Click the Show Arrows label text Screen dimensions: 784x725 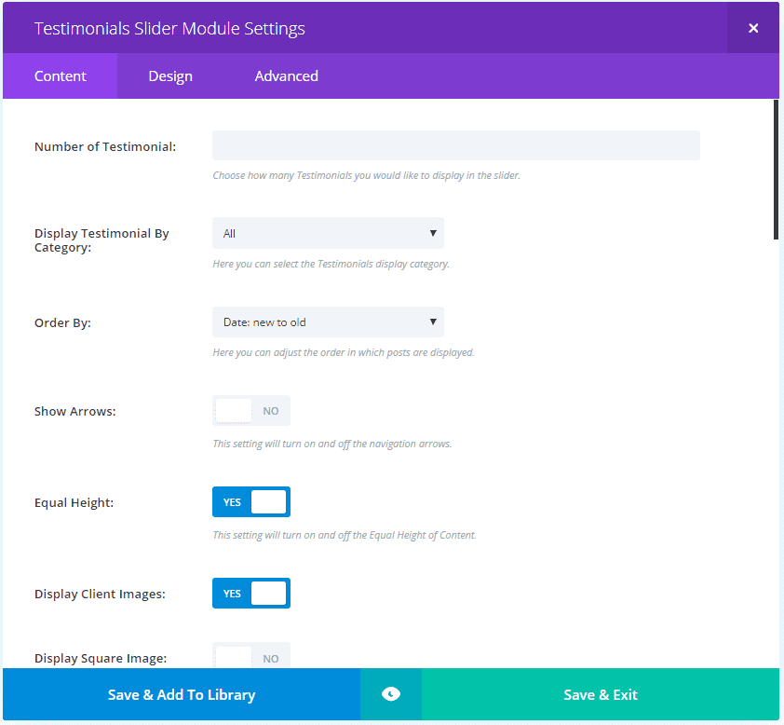pyautogui.click(x=75, y=411)
